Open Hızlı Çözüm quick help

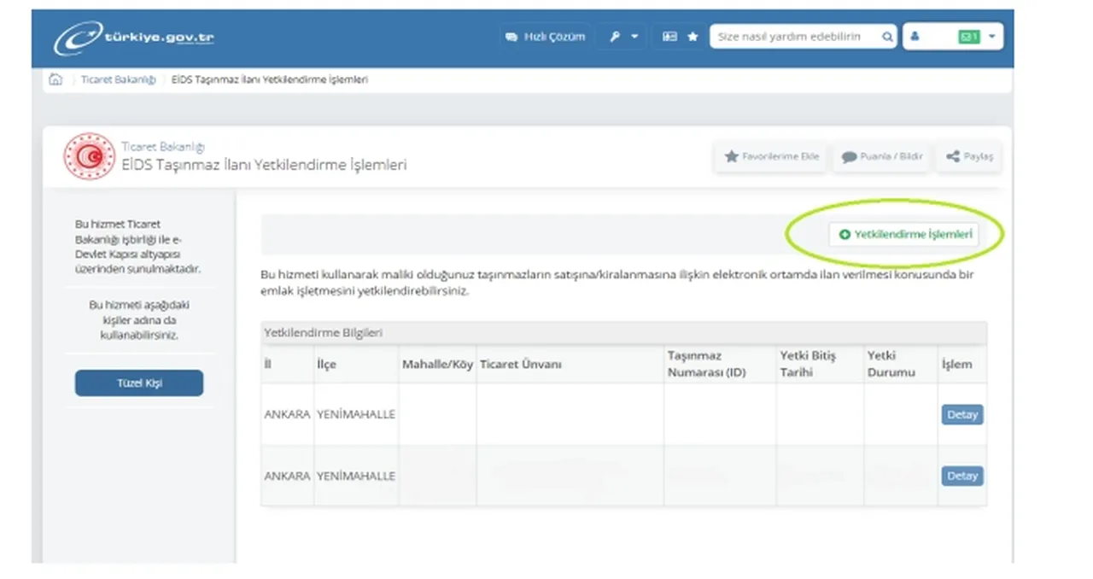point(546,37)
